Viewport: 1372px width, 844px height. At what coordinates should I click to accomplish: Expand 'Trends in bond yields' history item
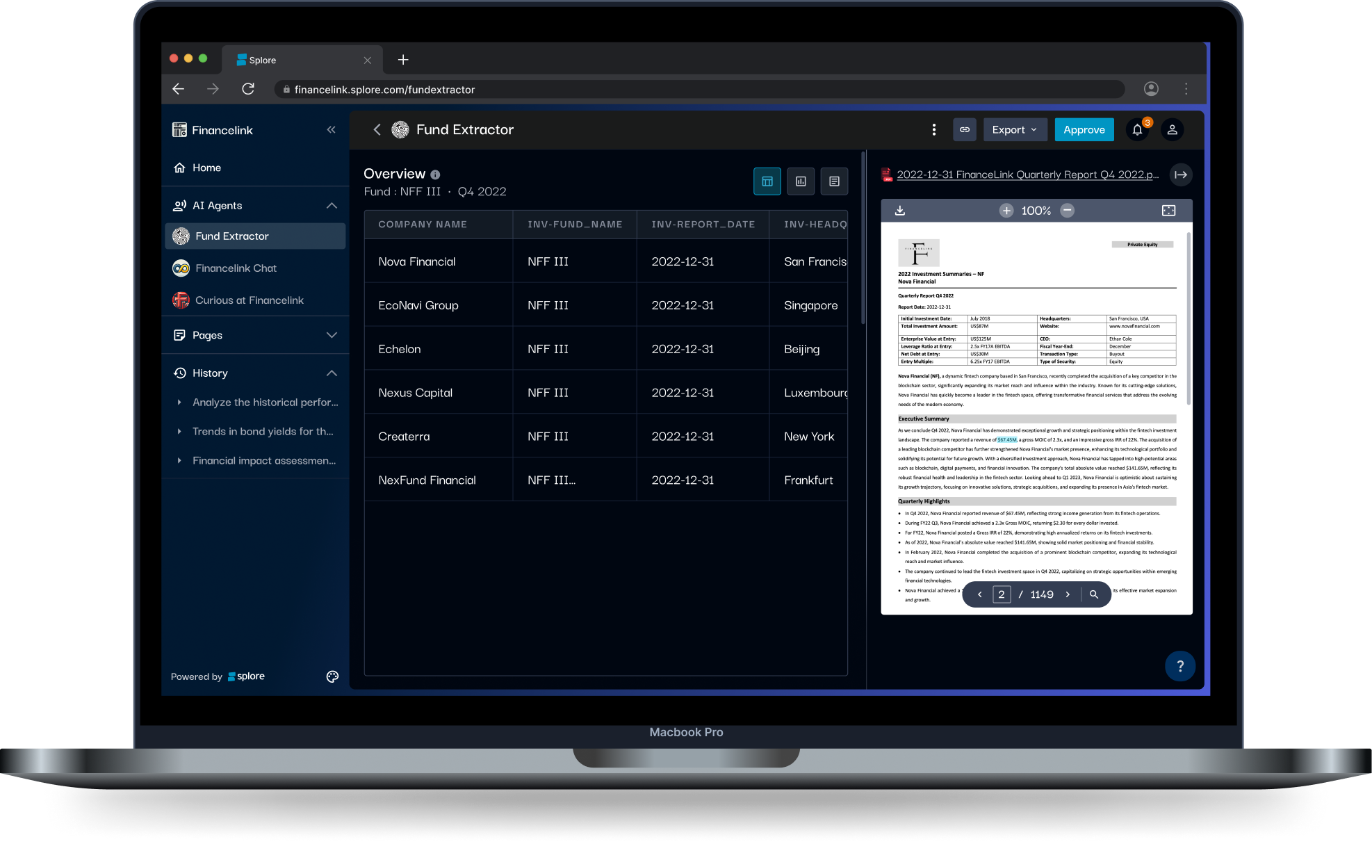click(x=179, y=432)
